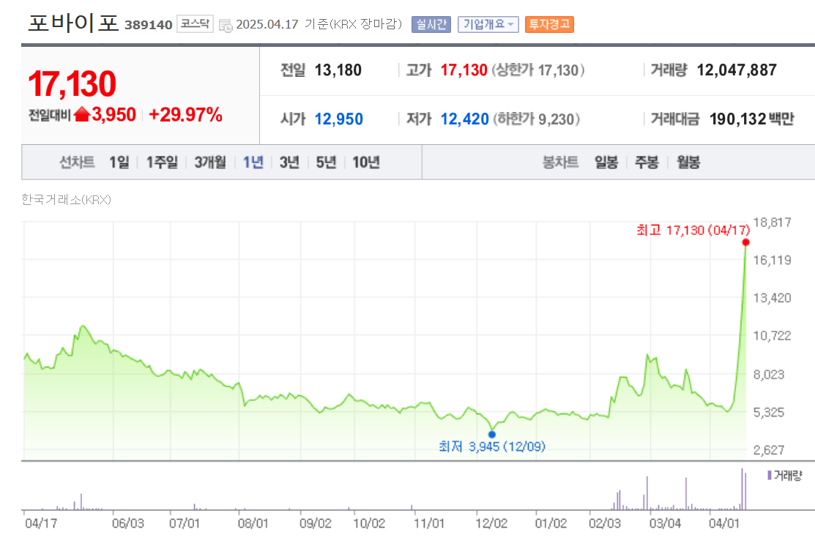Screen dimensions: 815x546
Task: Click the red up-arrow change icon
Action: 82,114
